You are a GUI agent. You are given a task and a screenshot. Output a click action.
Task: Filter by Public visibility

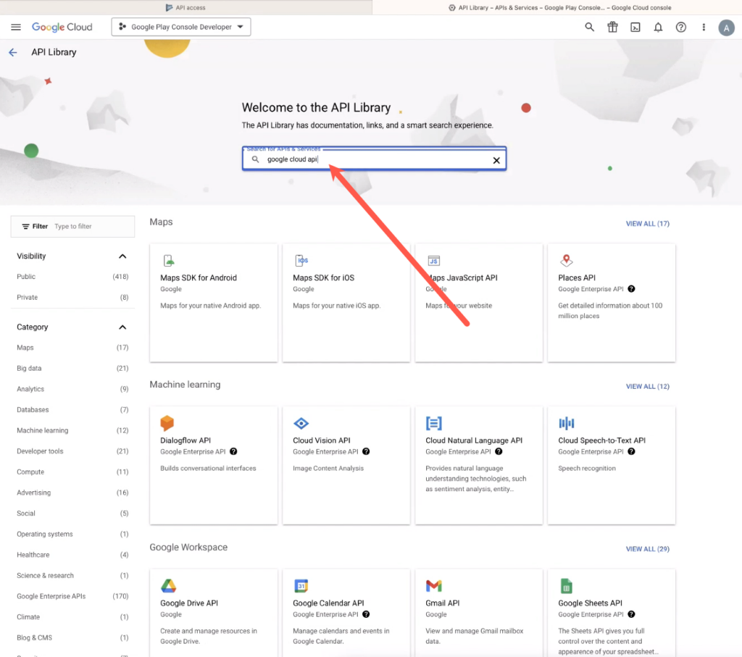coord(25,276)
